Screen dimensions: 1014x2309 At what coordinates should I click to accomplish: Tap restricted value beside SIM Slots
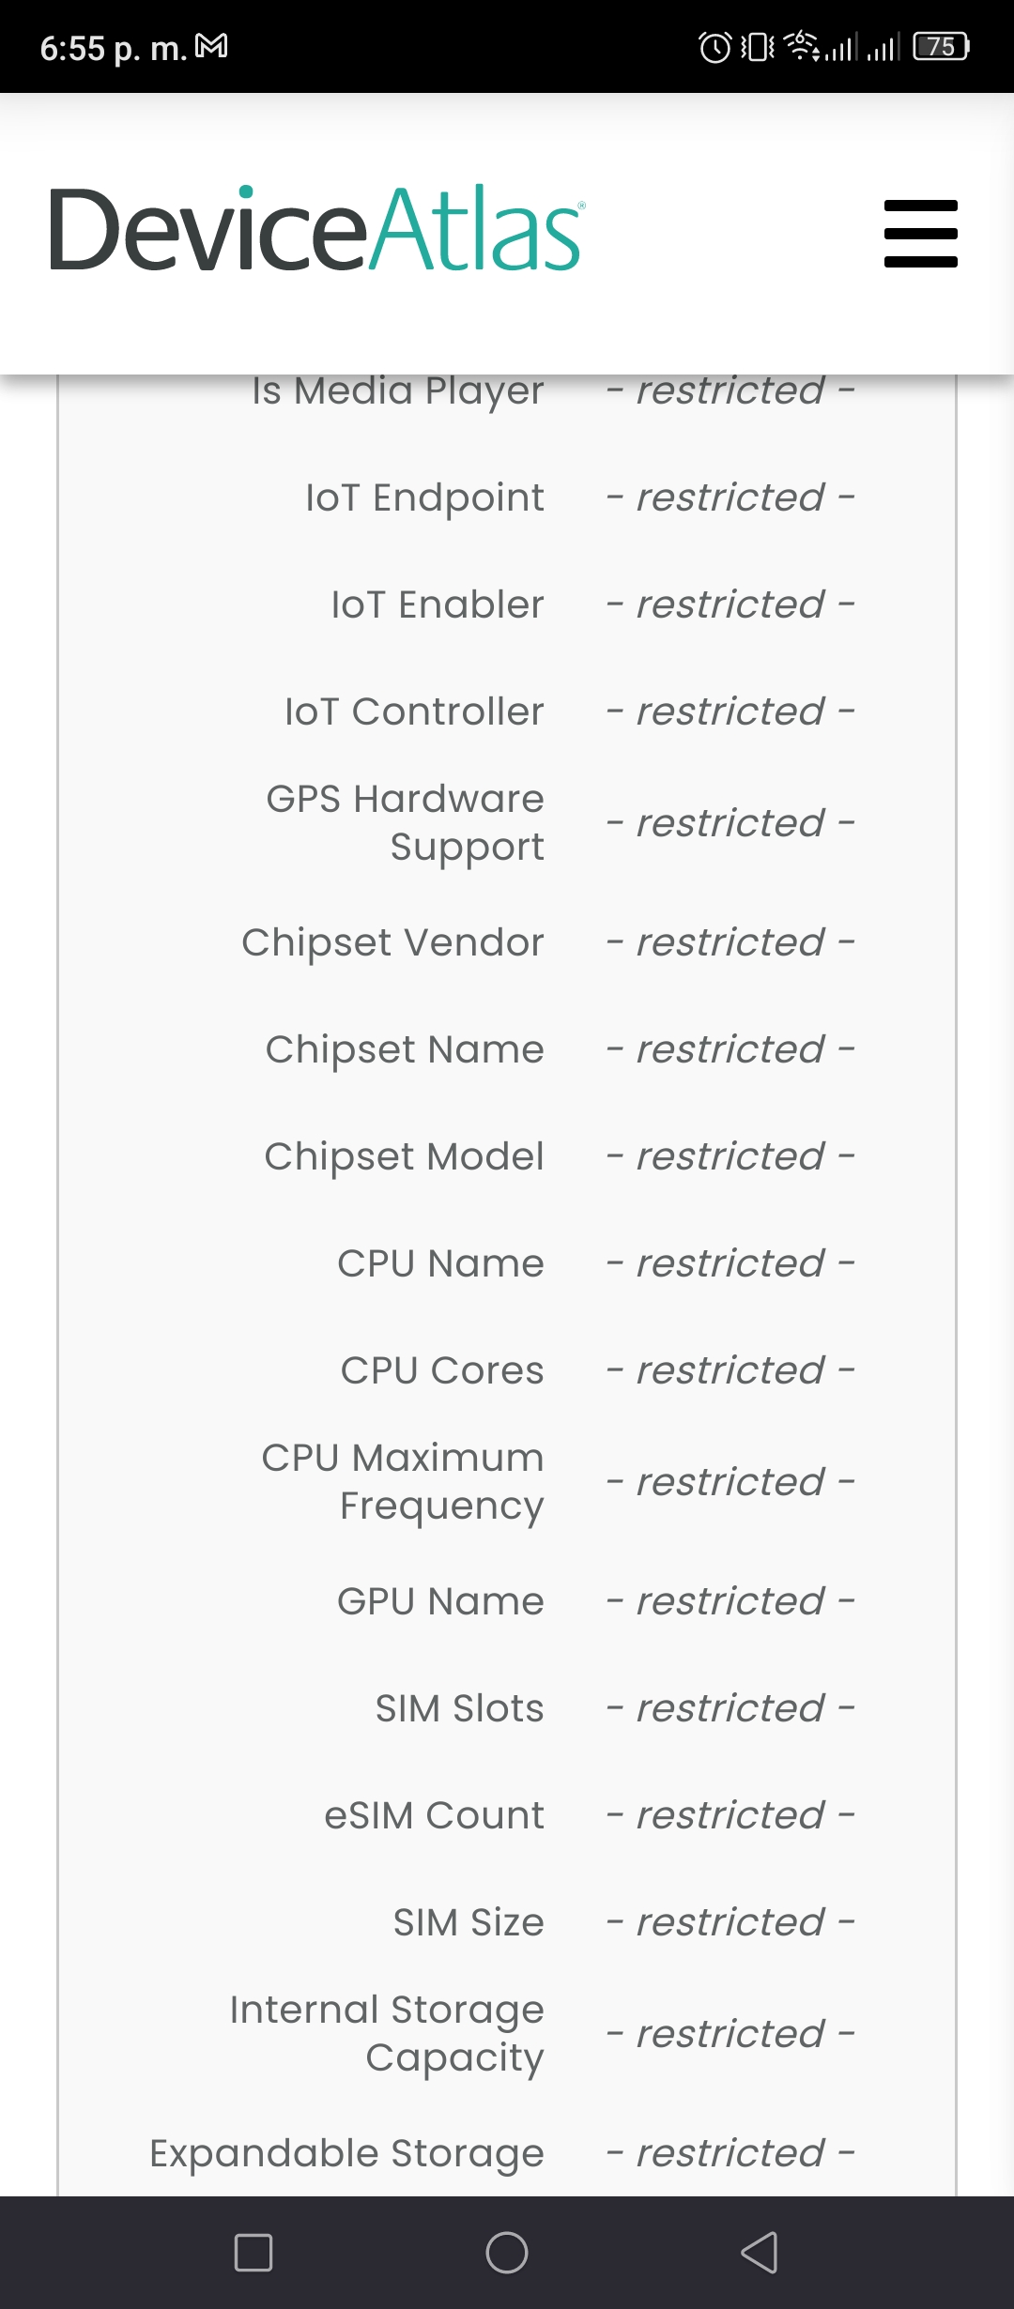tap(730, 1708)
